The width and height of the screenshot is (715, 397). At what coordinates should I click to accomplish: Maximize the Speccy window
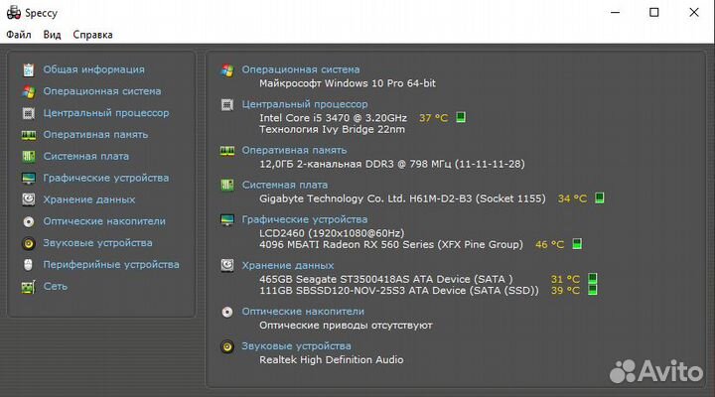(653, 12)
